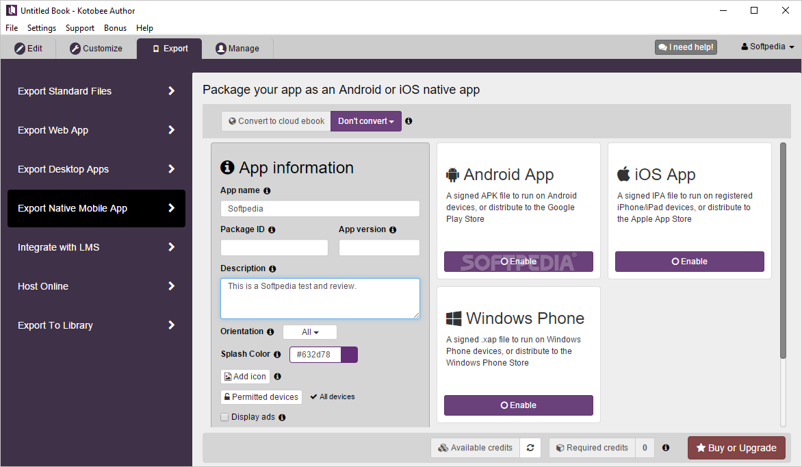Enable the Android App export
Viewport: 802px width, 467px height.
click(x=519, y=262)
